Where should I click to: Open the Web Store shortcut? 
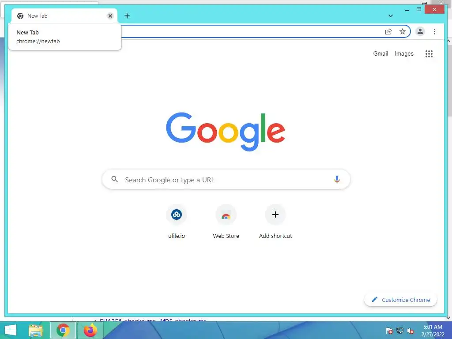point(226,222)
